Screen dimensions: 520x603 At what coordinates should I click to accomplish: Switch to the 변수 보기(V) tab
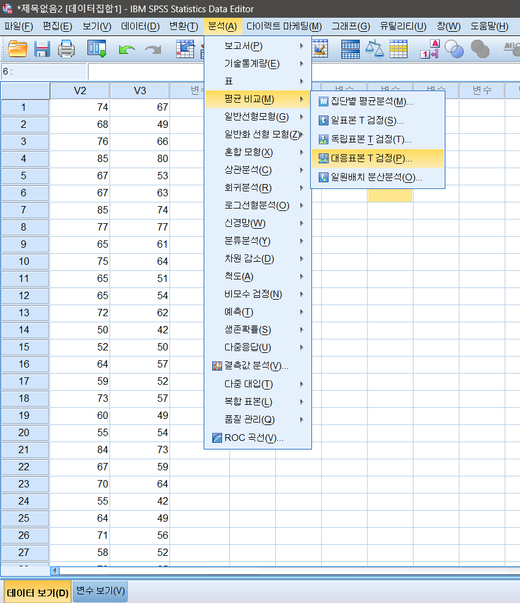(x=100, y=591)
